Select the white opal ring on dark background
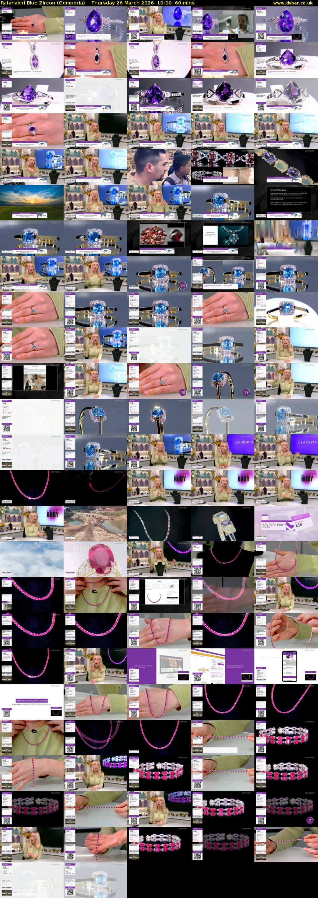The width and height of the screenshot is (318, 898). 223,523
